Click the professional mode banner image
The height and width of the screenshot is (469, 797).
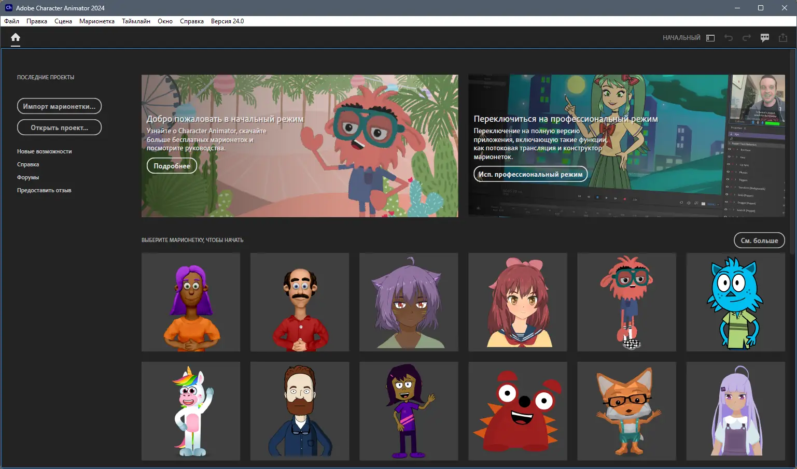click(626, 146)
